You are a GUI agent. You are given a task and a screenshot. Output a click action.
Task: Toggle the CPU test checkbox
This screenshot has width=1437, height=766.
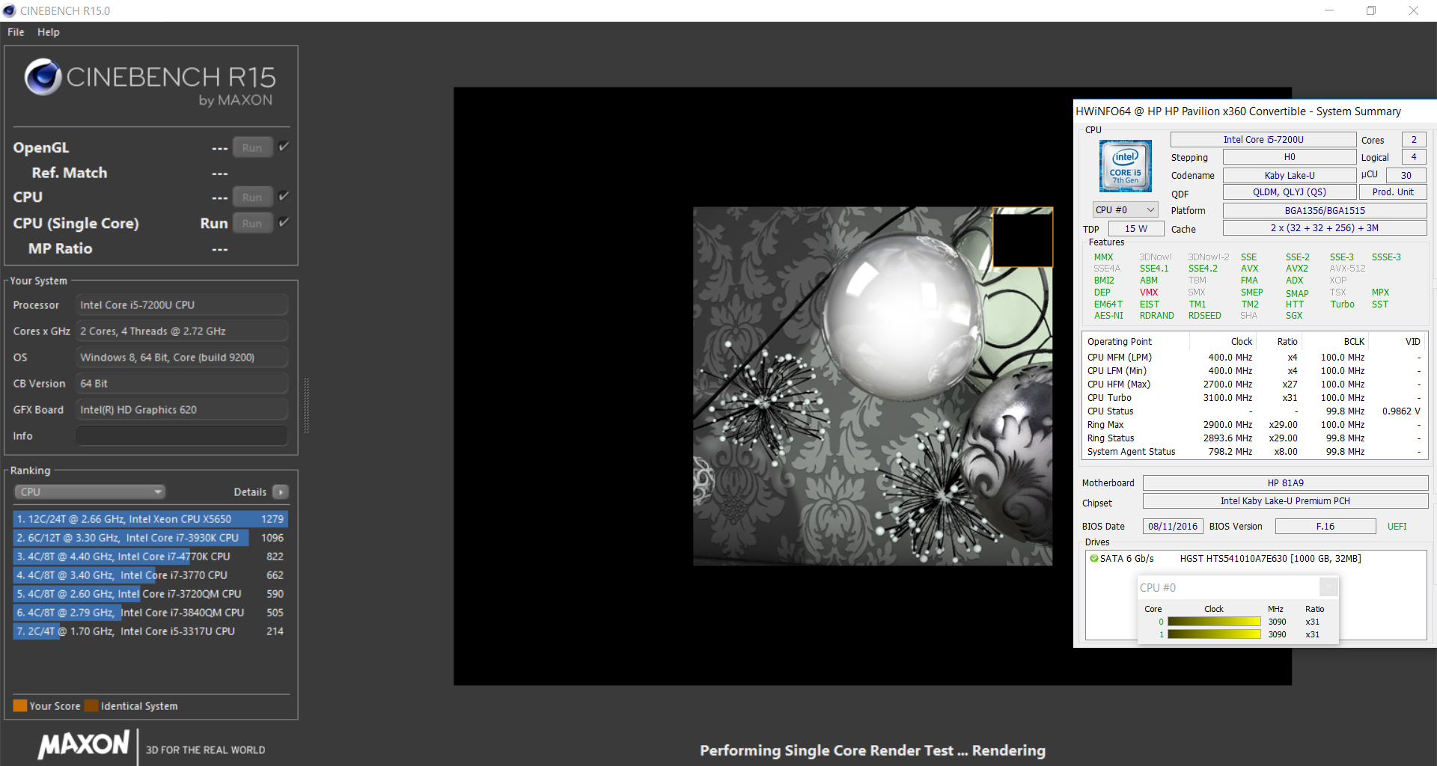[284, 196]
